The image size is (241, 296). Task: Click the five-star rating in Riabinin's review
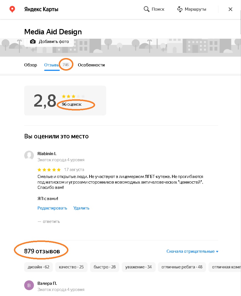click(49, 170)
